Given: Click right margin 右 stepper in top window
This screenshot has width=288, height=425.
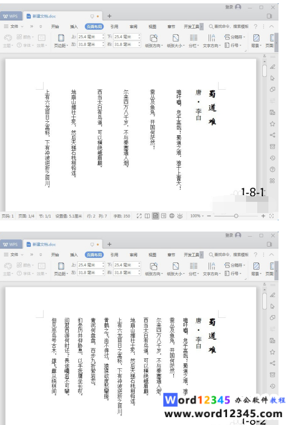Looking at the screenshot, I should 139,44.
